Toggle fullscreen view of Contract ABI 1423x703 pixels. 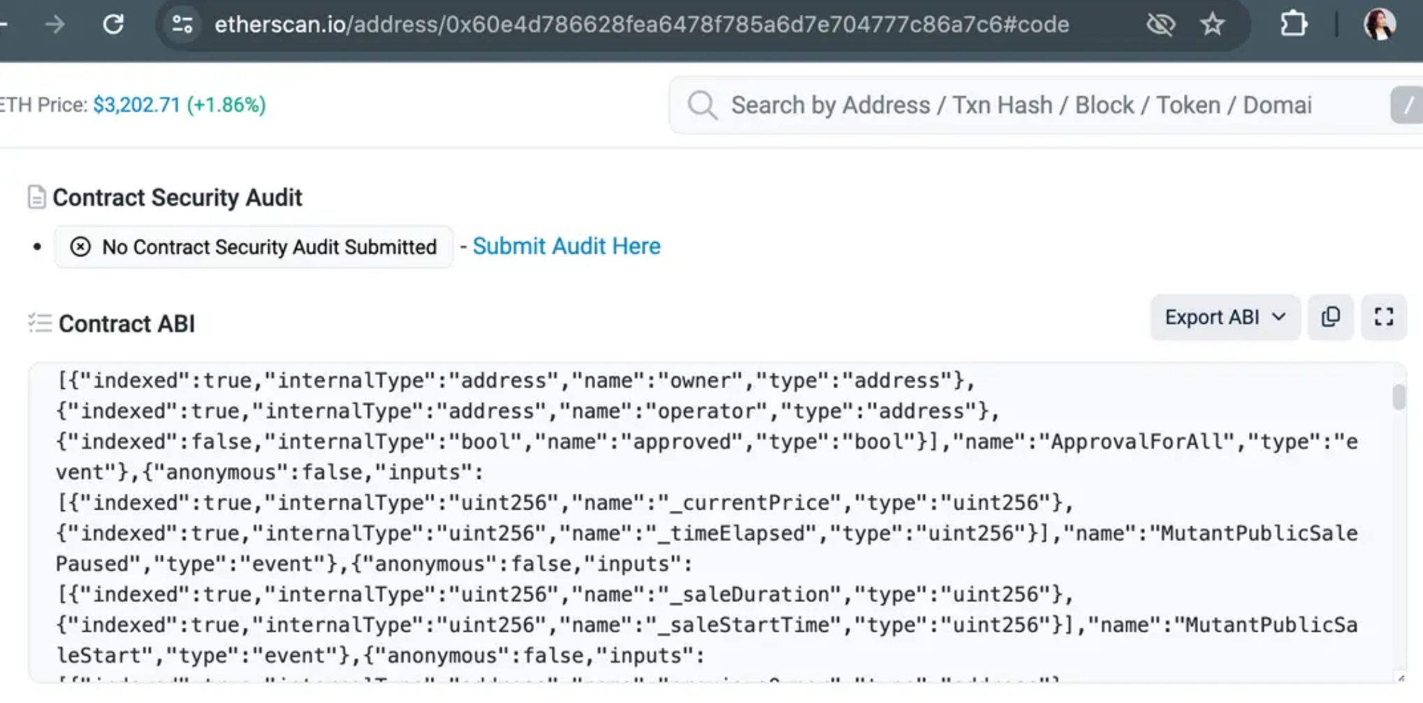1384,317
